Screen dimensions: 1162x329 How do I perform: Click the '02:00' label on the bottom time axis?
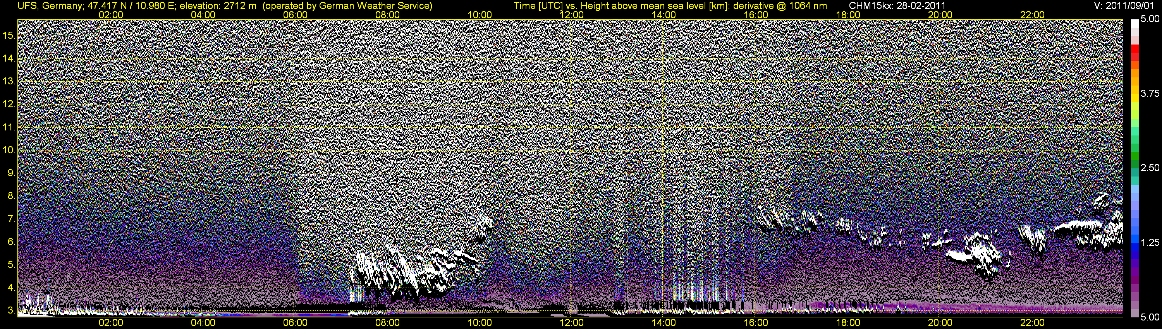click(111, 323)
